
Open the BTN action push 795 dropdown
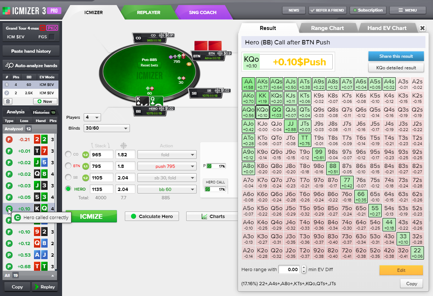point(167,166)
